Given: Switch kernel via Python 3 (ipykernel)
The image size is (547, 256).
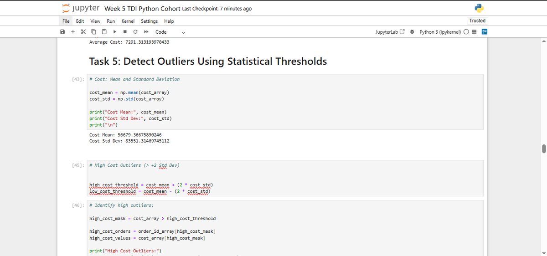Looking at the screenshot, I should 440,32.
